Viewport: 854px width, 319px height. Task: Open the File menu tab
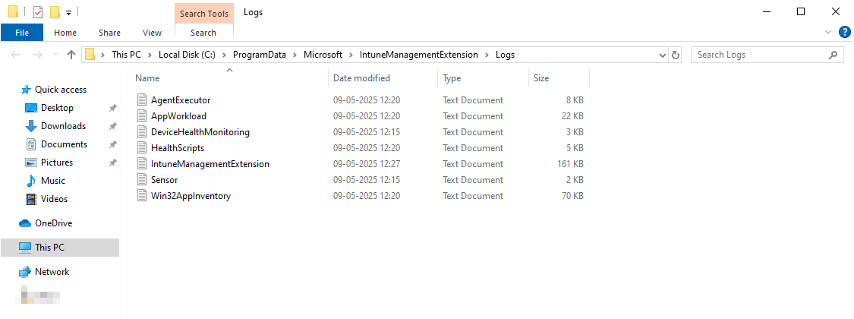pyautogui.click(x=22, y=33)
